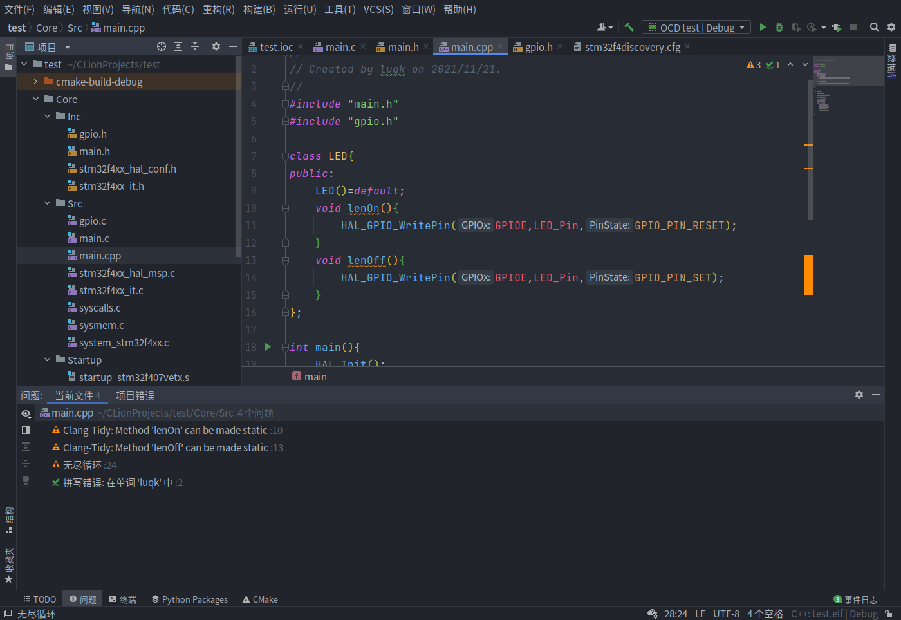The image size is (901, 620).
Task: Open the 收藏 favorites sidebar icon
Action: (x=8, y=561)
